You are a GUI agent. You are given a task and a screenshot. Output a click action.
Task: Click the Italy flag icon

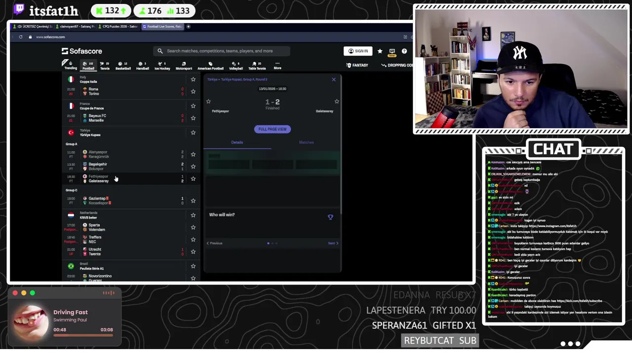click(71, 79)
